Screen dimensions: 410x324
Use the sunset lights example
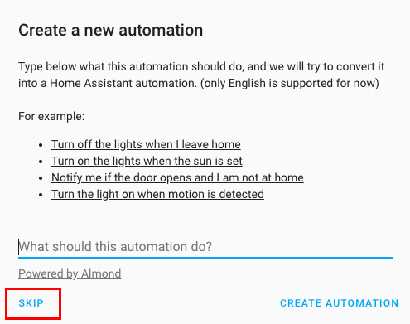147,161
